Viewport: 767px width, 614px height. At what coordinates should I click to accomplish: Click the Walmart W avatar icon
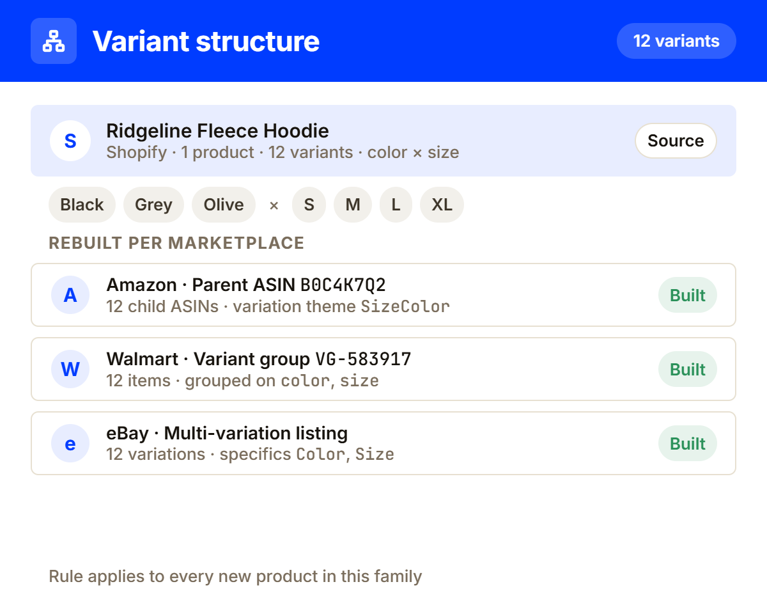(70, 369)
